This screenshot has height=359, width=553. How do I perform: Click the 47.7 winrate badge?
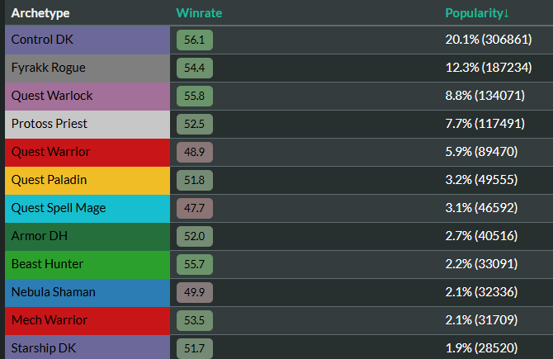(195, 209)
